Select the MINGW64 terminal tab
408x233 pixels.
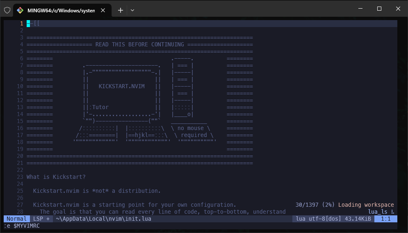pos(62,10)
